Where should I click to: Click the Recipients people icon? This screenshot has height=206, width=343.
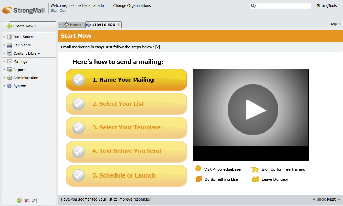[x=9, y=45]
